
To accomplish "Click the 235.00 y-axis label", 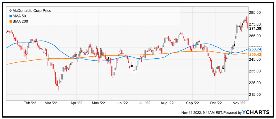I will [255, 71].
